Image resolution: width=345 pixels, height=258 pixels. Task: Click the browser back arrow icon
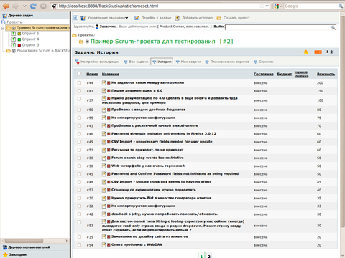tap(6, 6)
